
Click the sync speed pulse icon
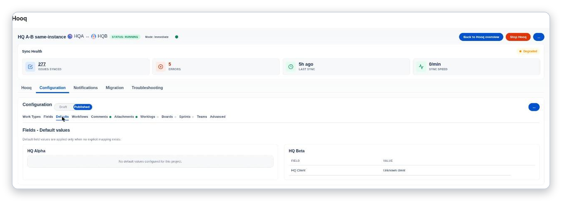[x=421, y=66]
